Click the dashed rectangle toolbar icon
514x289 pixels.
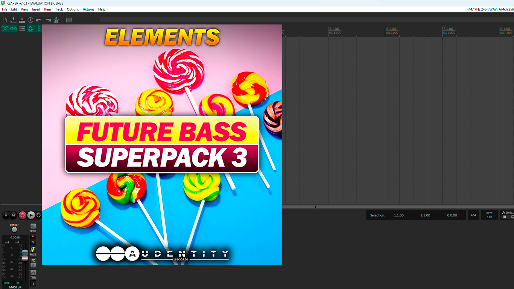point(69,20)
